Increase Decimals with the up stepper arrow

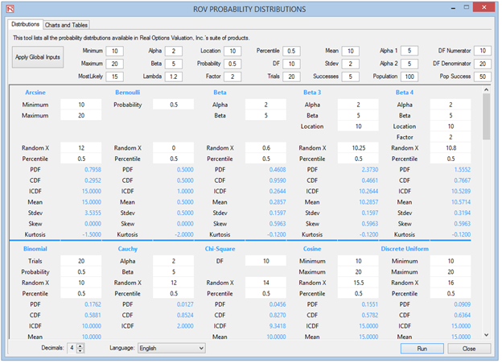tap(80, 345)
